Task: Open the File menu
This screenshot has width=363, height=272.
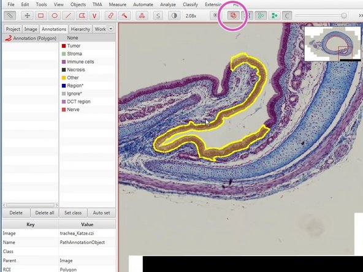Action: pyautogui.click(x=11, y=4)
